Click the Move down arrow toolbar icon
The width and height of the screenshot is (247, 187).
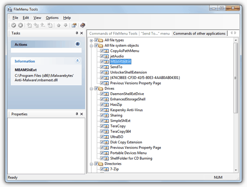[x=66, y=25]
